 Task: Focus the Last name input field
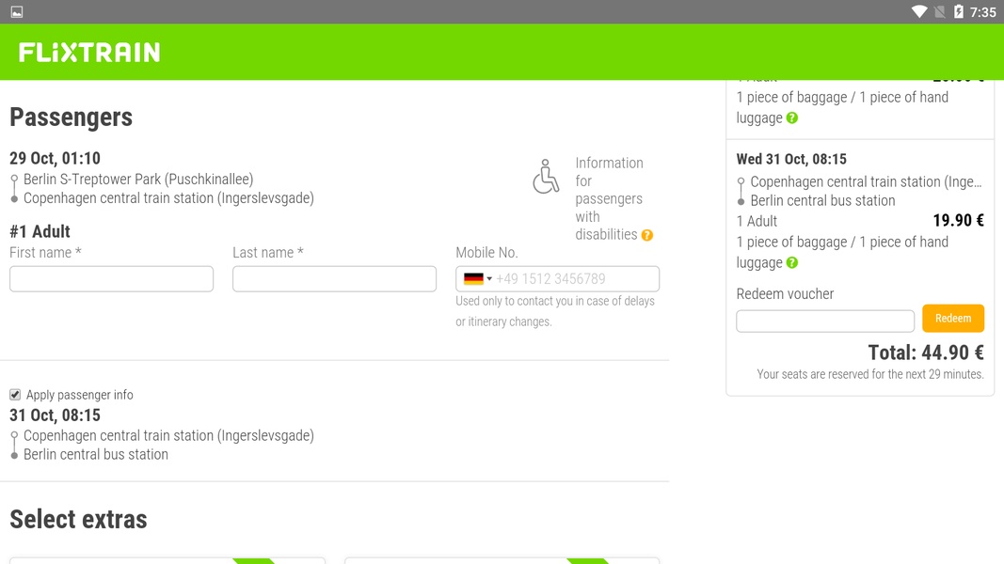pos(334,279)
